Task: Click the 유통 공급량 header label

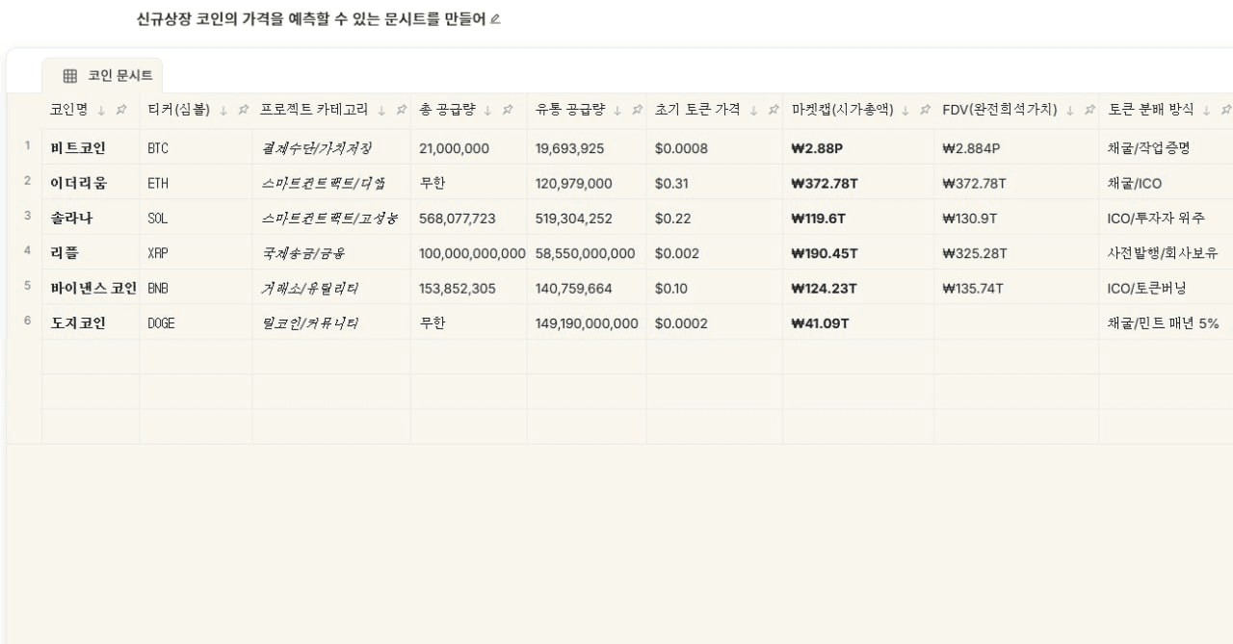Action: click(x=570, y=110)
